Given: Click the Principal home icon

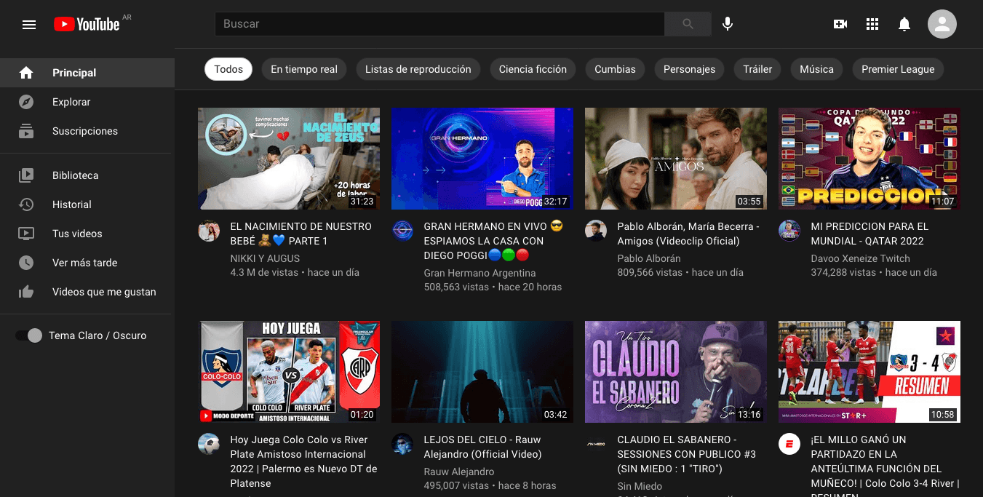Looking at the screenshot, I should click(26, 73).
